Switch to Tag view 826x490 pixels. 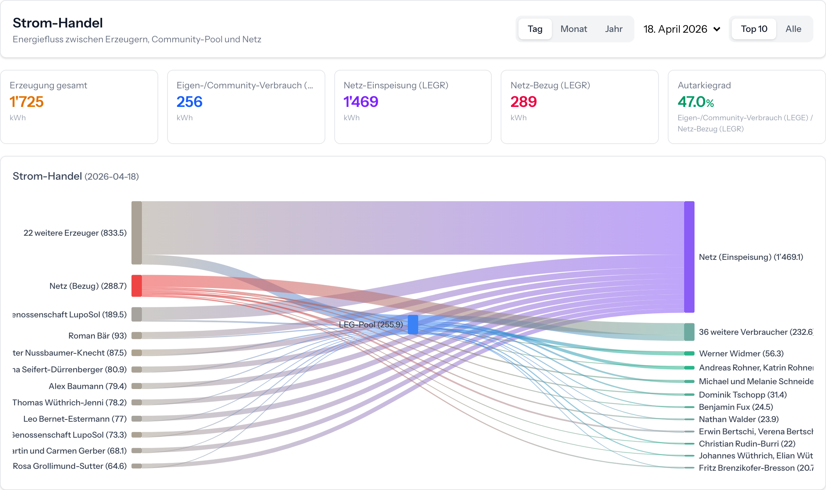click(x=535, y=29)
